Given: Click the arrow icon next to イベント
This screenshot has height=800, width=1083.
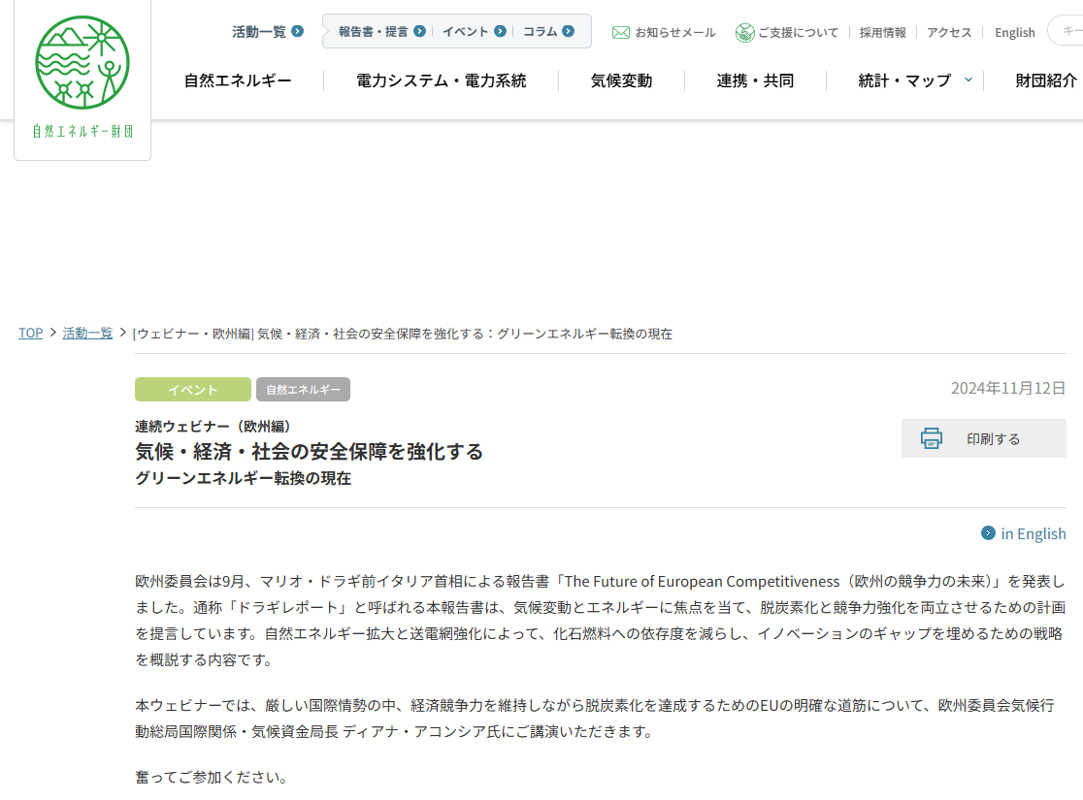Looking at the screenshot, I should [500, 30].
